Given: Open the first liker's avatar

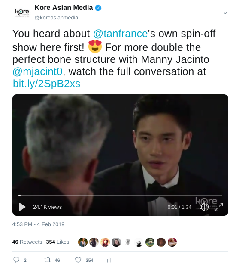Looking at the screenshot, I should click(x=83, y=242).
